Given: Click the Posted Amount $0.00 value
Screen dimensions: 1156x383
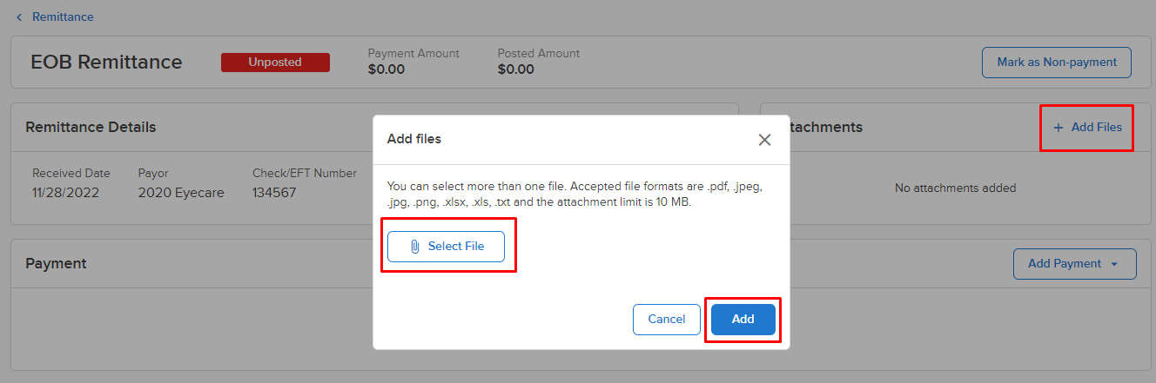Looking at the screenshot, I should [x=516, y=69].
